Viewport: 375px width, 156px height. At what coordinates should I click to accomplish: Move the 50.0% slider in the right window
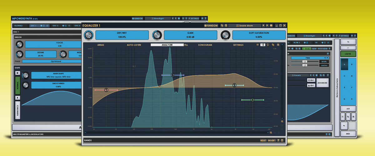304,62
